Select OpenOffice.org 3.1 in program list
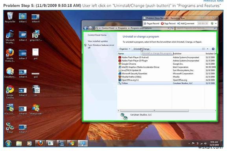Viewport: 227px width, 151px height. pyautogui.click(x=167, y=80)
